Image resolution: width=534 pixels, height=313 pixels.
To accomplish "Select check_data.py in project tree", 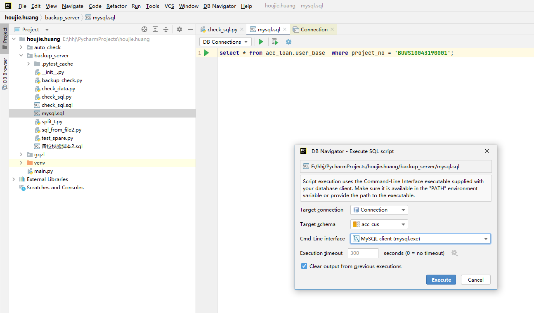I will click(x=58, y=89).
